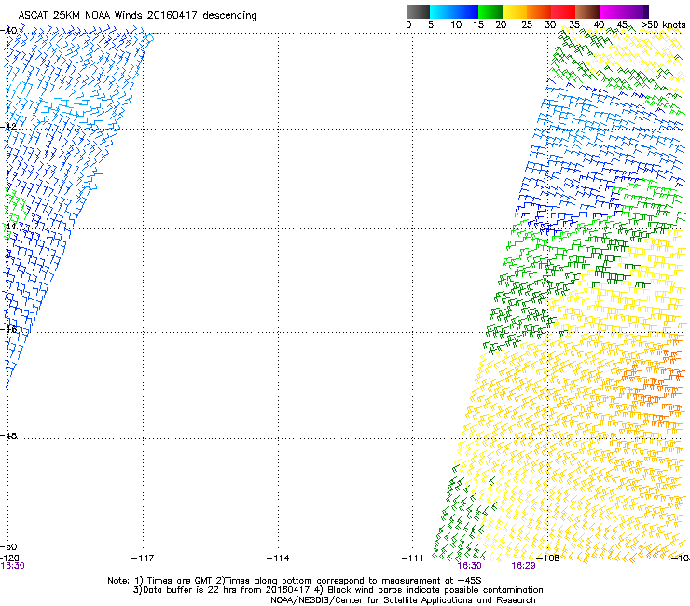Click the purple '16:29' swath time label
This screenshot has height=606, width=690.
click(524, 566)
